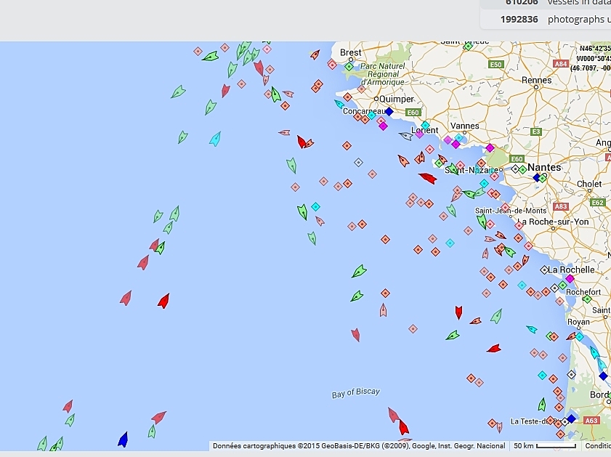Click the Royan town label
This screenshot has height=457, width=611.
pos(578,322)
